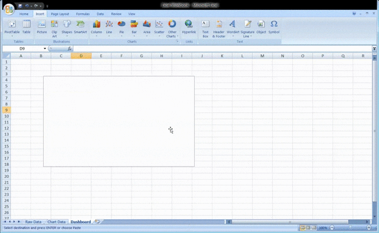The width and height of the screenshot is (379, 233).
Task: Insert WordArt text
Action: tap(233, 26)
